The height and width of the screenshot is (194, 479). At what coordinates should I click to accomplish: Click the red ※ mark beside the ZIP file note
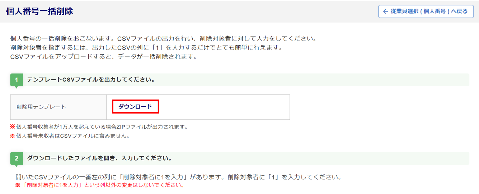[13, 127]
